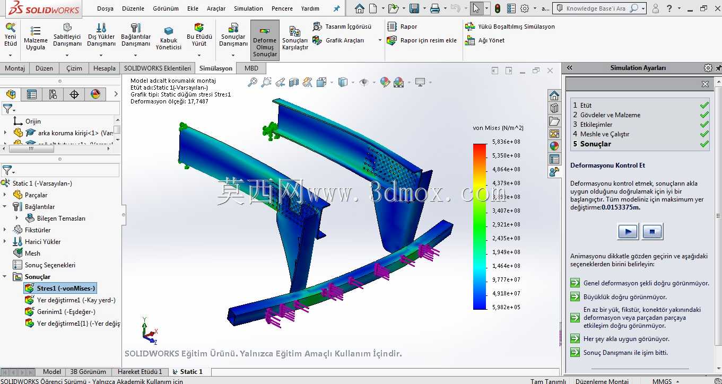722x384 pixels.
Task: Switch to the Montaj tab
Action: point(15,68)
